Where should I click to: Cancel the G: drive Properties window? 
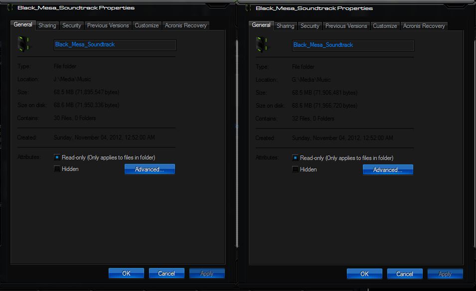405,274
